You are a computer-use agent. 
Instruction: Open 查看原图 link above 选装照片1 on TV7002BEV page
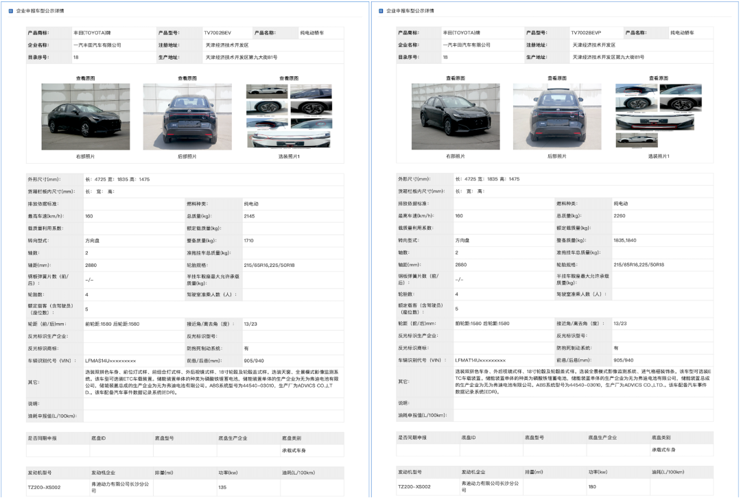289,78
